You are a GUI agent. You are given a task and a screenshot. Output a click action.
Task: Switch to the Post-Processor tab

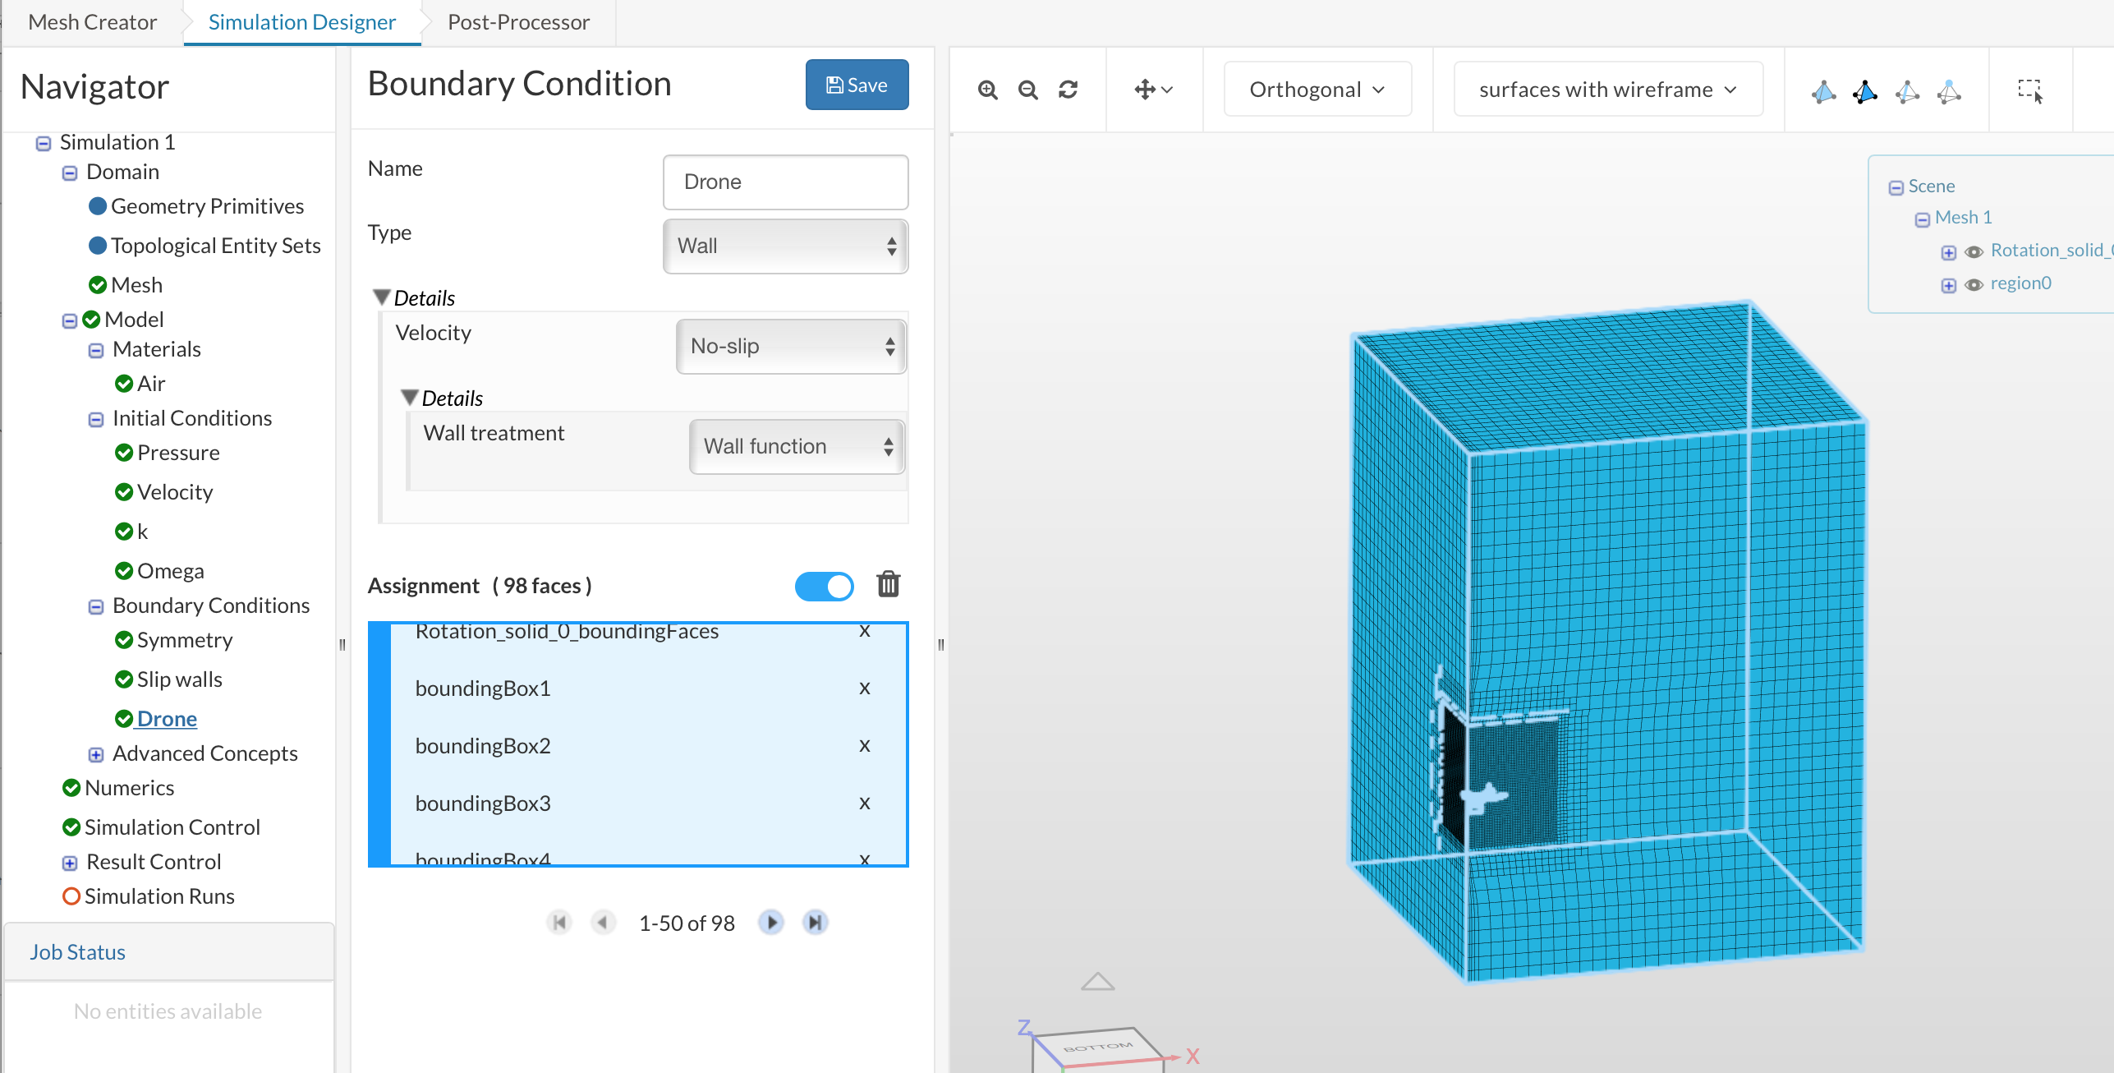point(518,22)
